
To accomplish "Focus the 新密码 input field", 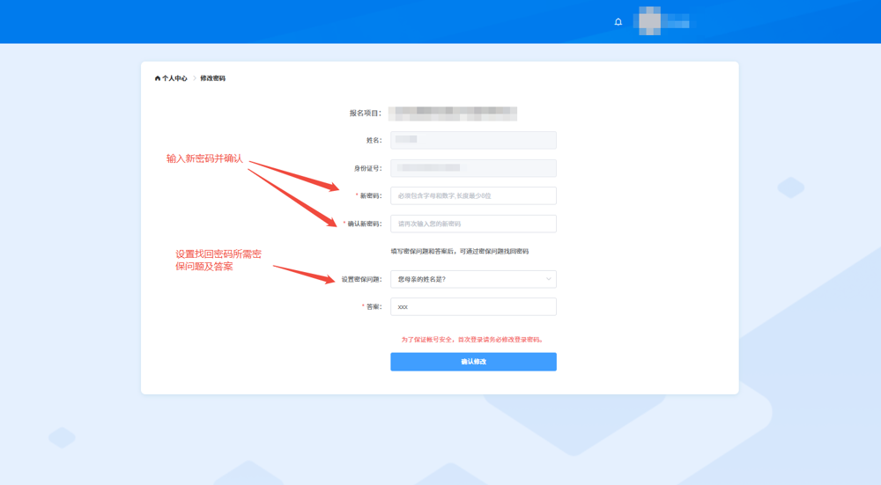I will (473, 195).
